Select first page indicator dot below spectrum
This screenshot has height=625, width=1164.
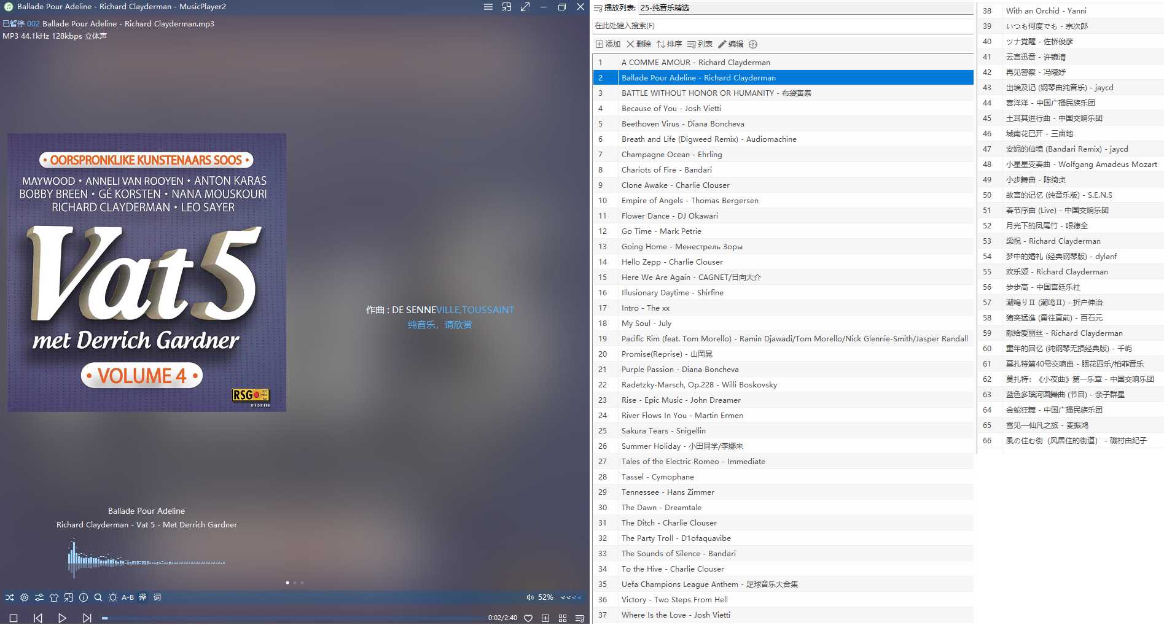(287, 583)
